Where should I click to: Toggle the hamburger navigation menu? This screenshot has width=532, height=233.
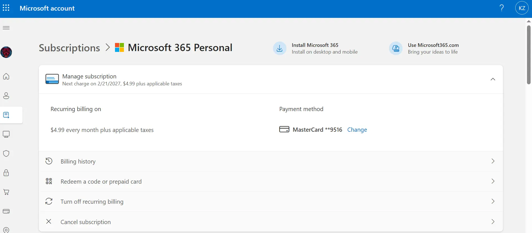pos(6,28)
